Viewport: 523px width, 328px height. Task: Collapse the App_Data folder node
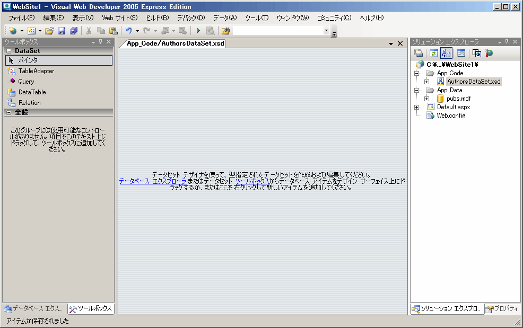[x=416, y=90]
